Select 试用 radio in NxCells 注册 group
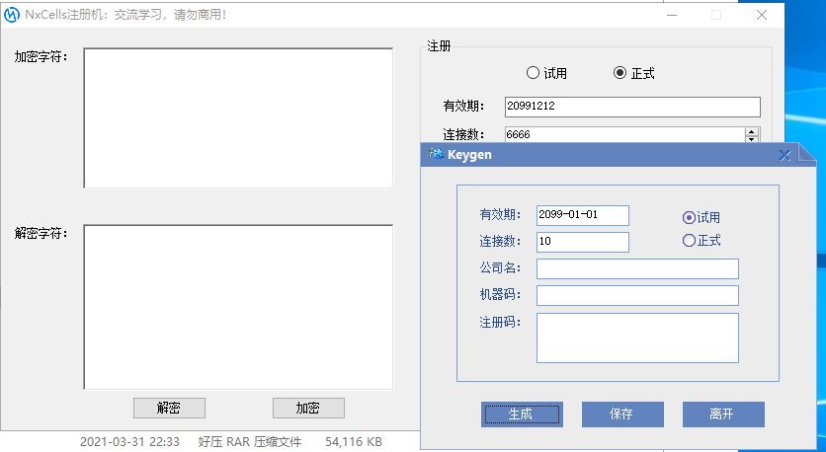Viewport: 826px width, 452px height. [x=546, y=73]
